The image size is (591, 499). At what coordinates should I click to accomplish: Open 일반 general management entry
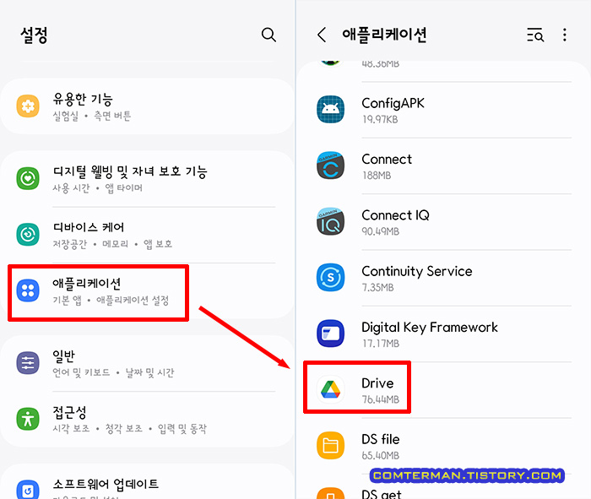[x=147, y=363]
